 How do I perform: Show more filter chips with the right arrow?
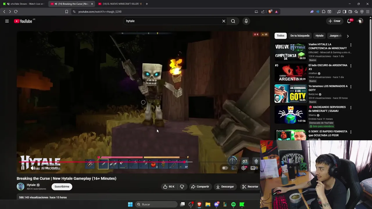pos(348,36)
